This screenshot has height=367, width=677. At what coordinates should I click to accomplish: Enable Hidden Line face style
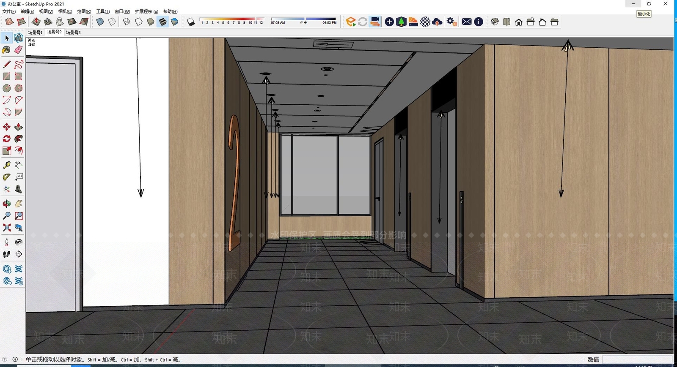[x=139, y=22]
